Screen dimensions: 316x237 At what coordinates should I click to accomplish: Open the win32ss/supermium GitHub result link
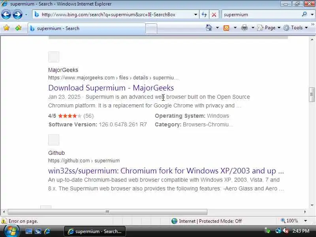166,171
